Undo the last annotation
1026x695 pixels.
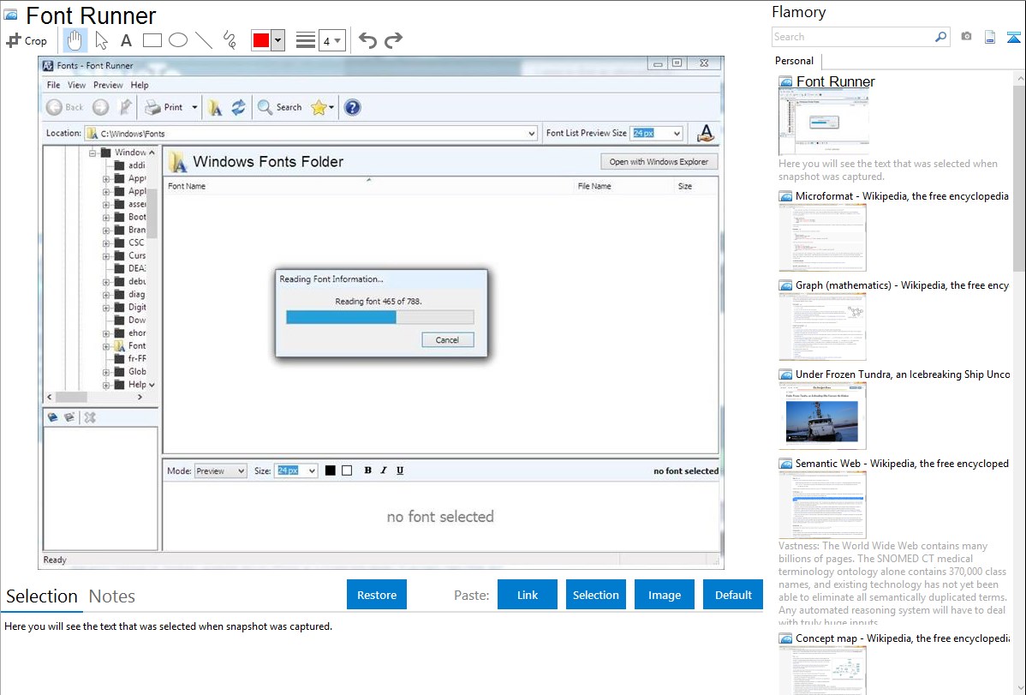click(367, 40)
